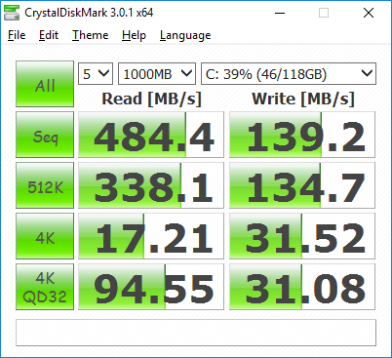
Task: Start the 4K benchmark test
Action: tap(45, 236)
